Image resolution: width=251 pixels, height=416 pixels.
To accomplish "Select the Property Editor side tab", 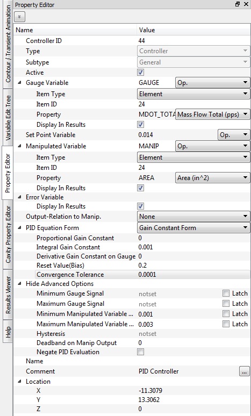I will pyautogui.click(x=8, y=173).
